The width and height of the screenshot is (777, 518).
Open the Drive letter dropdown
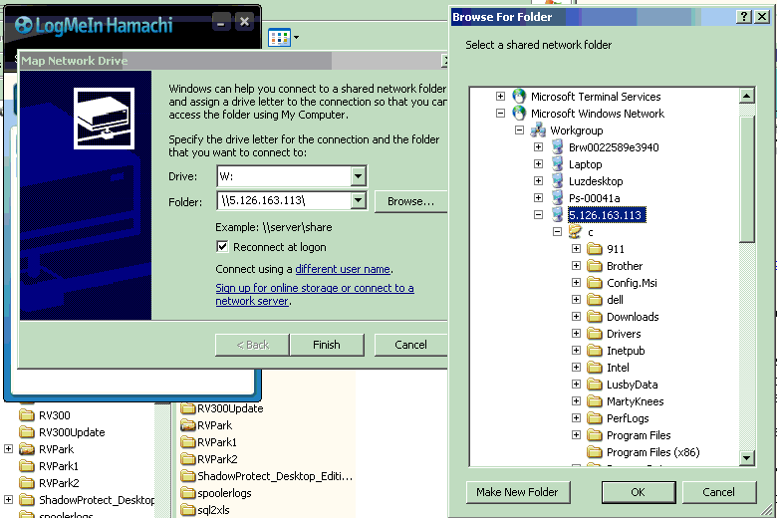359,176
